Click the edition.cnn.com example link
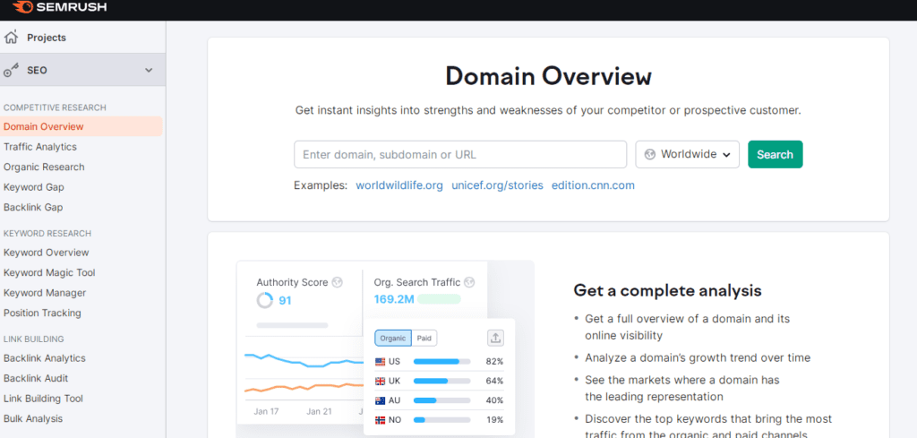This screenshot has width=917, height=438. pyautogui.click(x=593, y=185)
